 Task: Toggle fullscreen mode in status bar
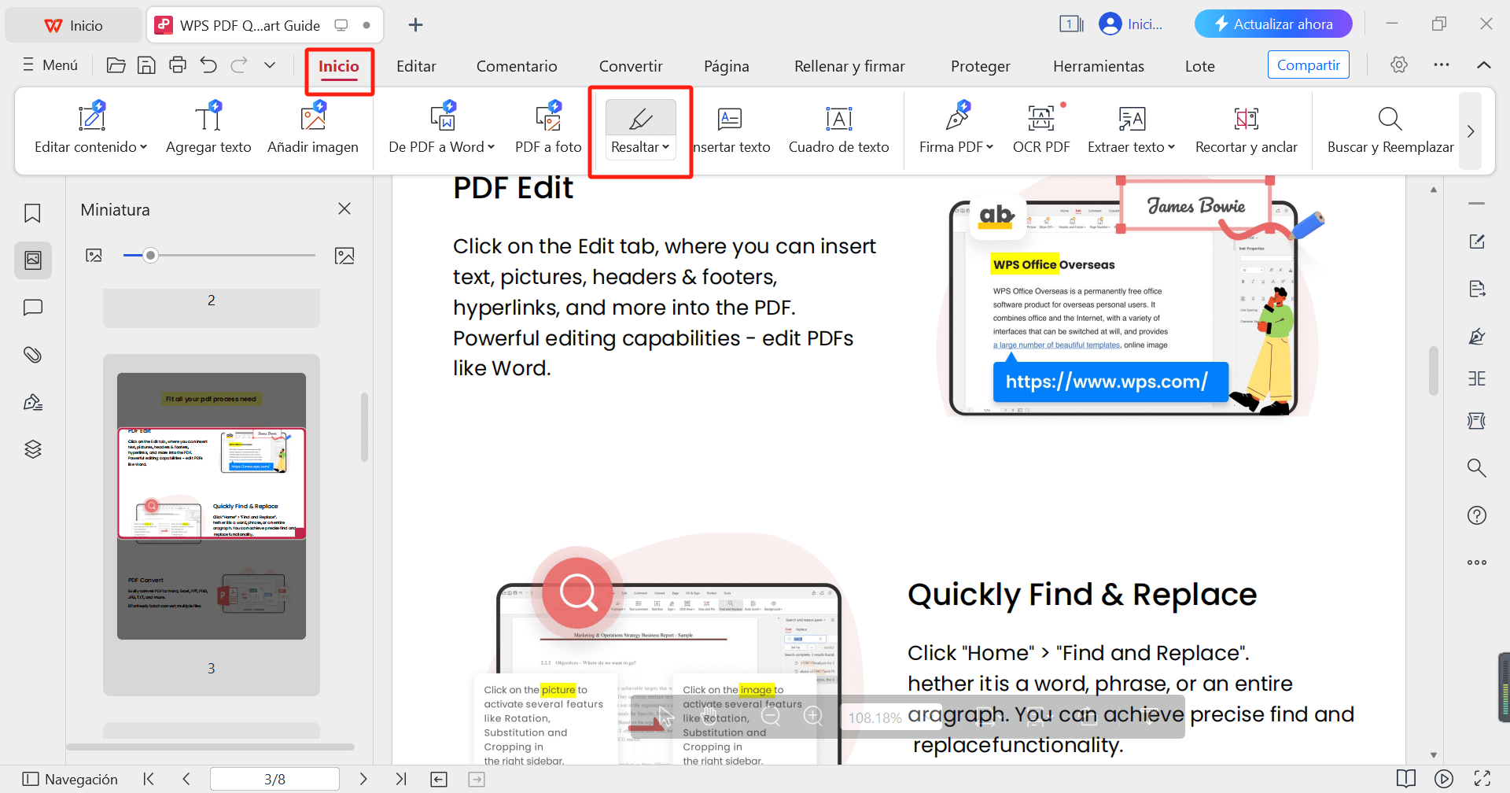click(x=1482, y=779)
